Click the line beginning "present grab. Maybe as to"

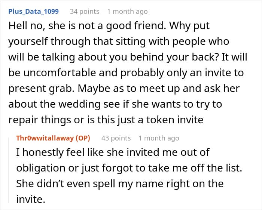124,89
